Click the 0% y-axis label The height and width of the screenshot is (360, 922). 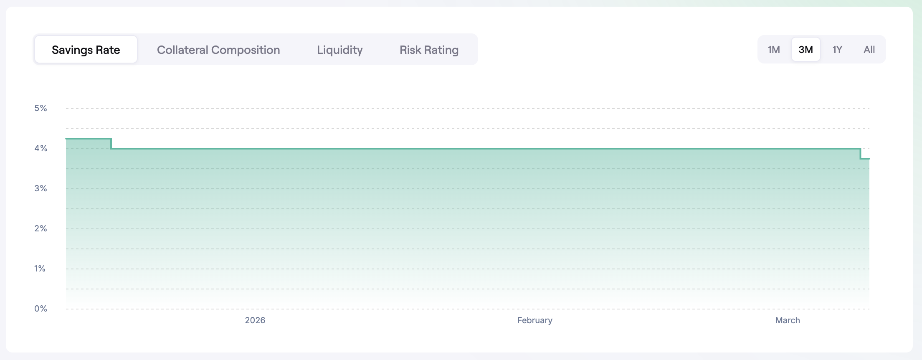[41, 309]
